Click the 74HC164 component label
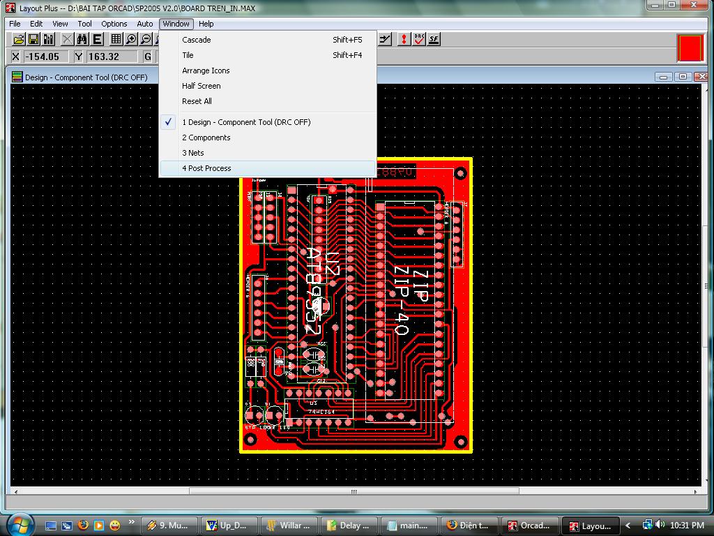Image resolution: width=714 pixels, height=536 pixels. coord(321,412)
